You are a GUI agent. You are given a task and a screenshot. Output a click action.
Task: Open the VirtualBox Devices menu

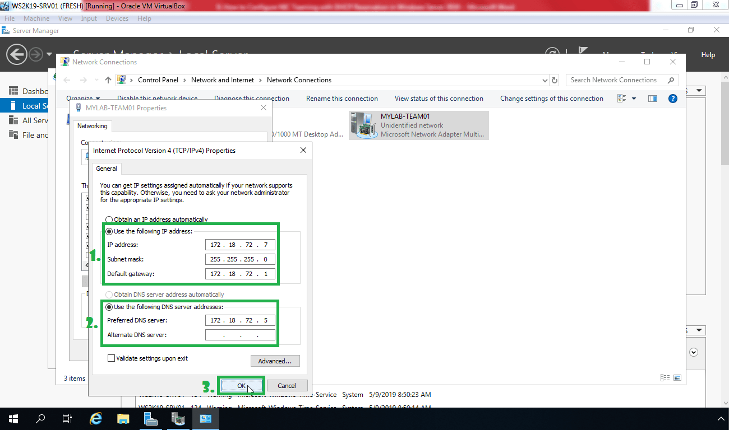coord(117,18)
